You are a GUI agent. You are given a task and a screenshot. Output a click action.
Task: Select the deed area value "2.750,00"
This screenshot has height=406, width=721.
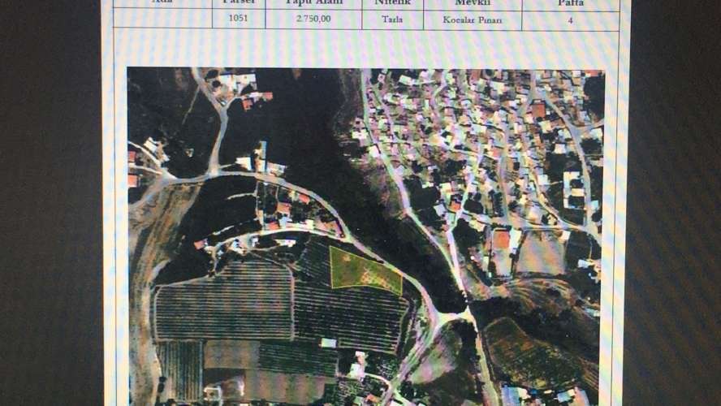coord(313,19)
